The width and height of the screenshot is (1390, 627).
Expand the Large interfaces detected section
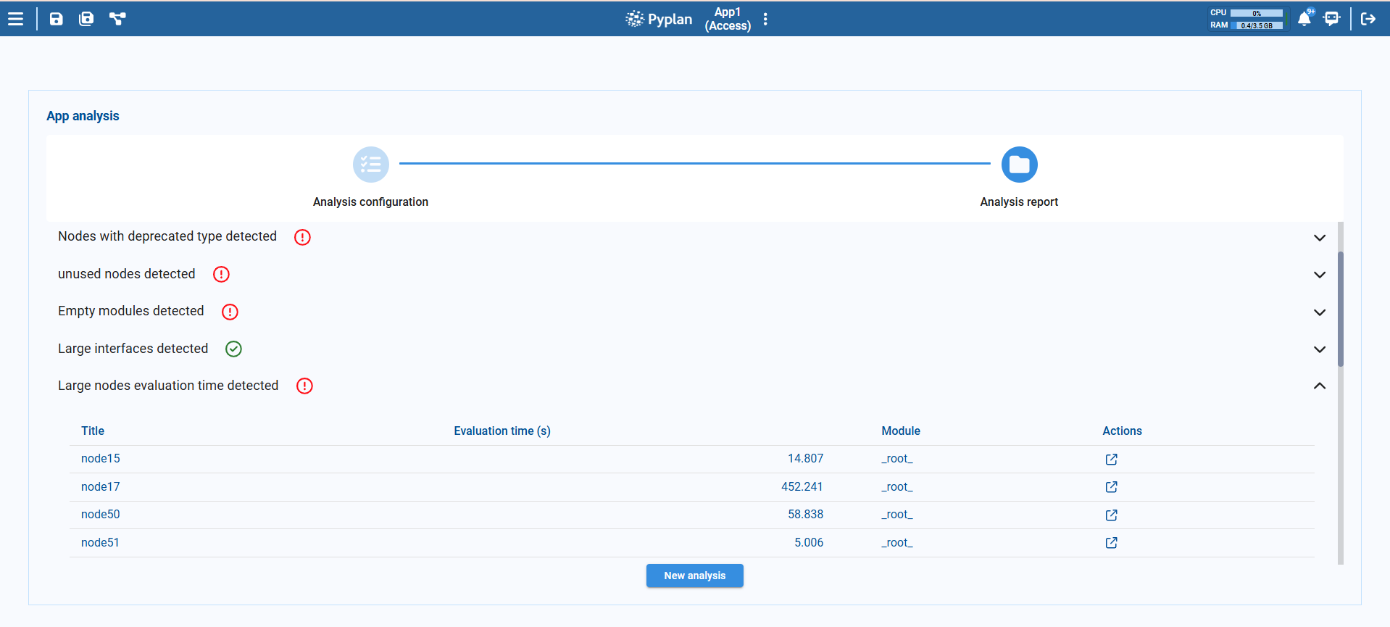1319,349
